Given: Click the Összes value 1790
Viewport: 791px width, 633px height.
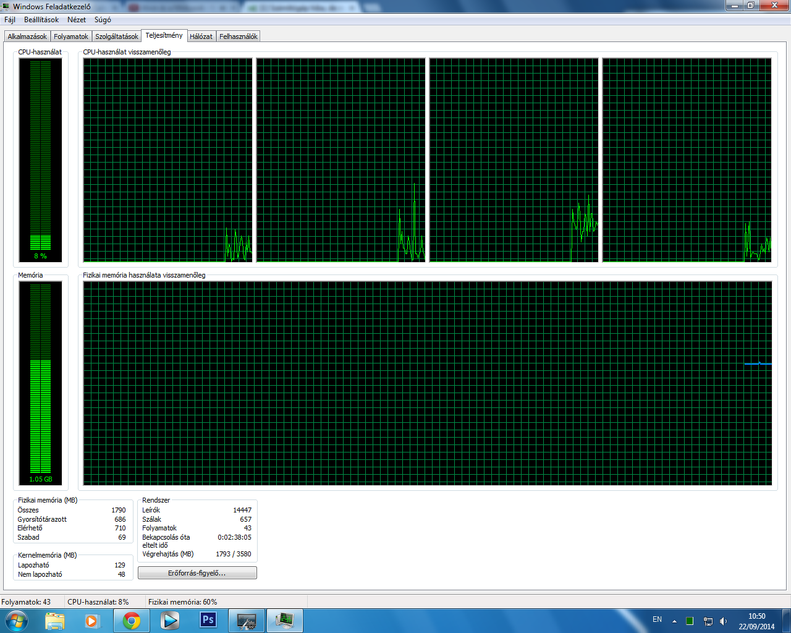Looking at the screenshot, I should pos(119,510).
